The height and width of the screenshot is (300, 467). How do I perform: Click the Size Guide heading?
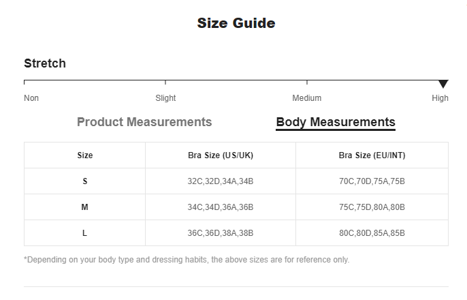(x=236, y=23)
